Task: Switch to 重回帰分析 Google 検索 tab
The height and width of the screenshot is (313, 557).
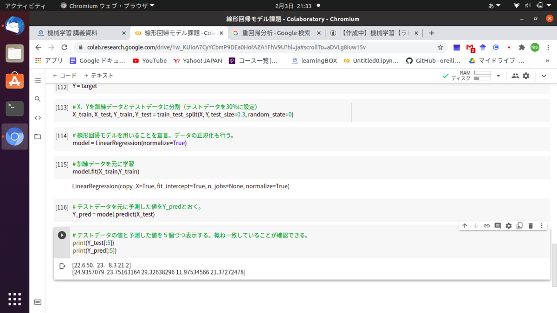Action: (276, 33)
